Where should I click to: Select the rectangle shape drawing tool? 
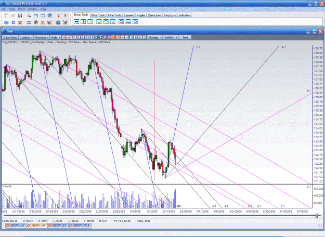tap(121, 21)
